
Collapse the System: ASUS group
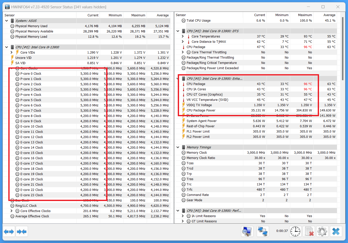[x=7, y=21]
